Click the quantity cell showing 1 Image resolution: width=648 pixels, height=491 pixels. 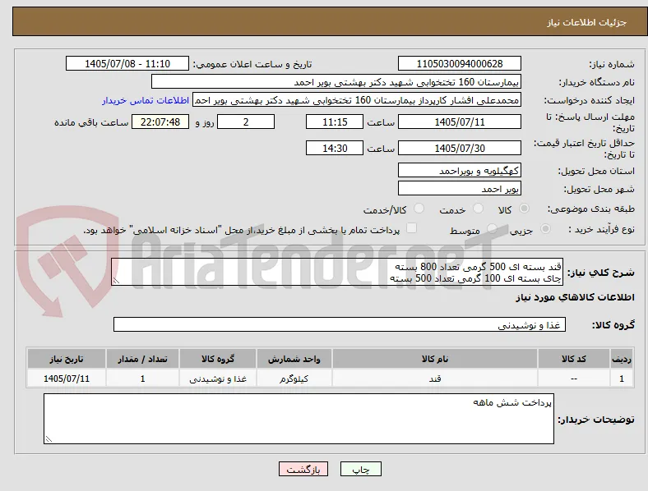pos(142,379)
